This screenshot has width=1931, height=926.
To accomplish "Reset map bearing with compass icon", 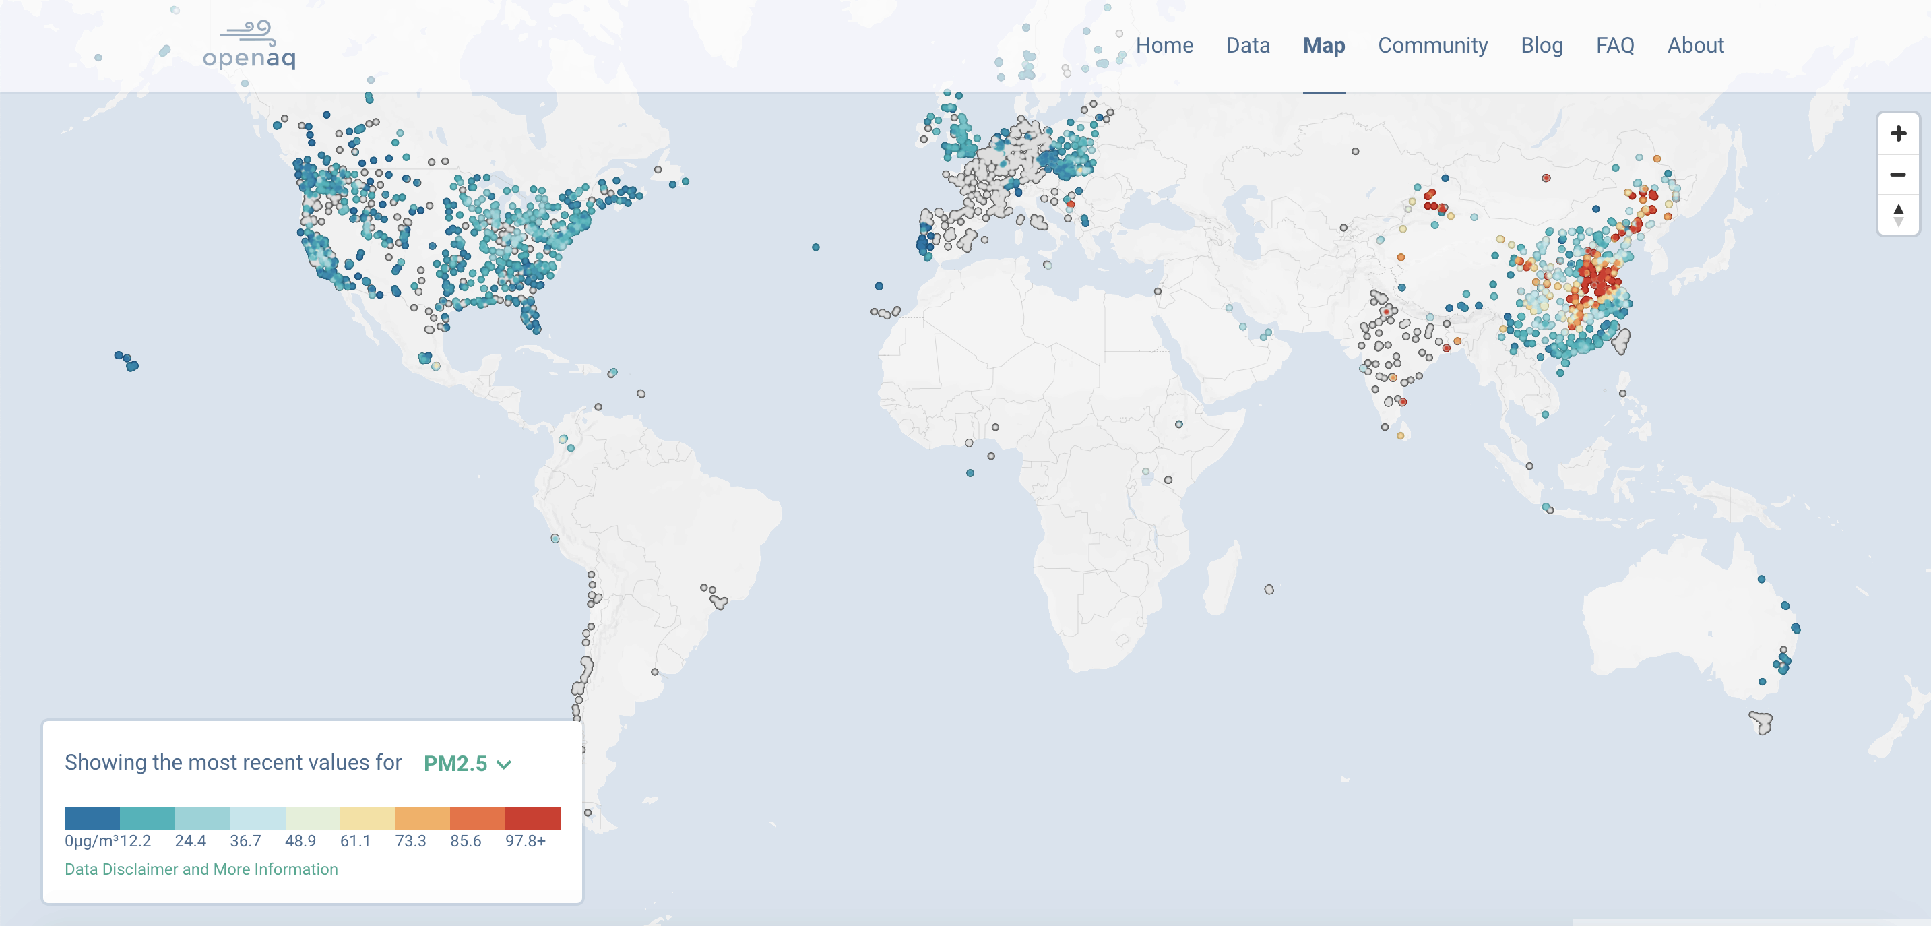I will (1897, 215).
